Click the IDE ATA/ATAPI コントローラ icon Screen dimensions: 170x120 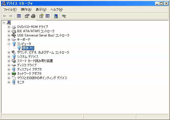[x=14, y=31]
